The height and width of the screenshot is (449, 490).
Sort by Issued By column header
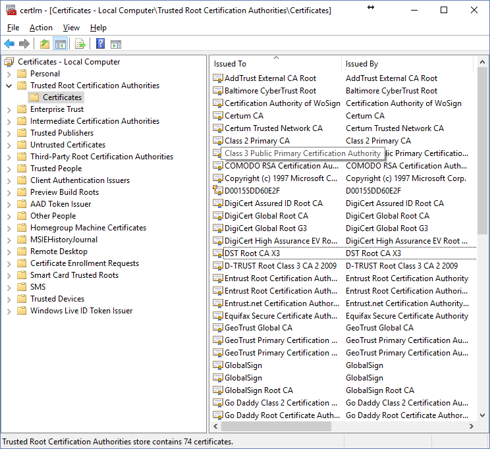click(406, 64)
